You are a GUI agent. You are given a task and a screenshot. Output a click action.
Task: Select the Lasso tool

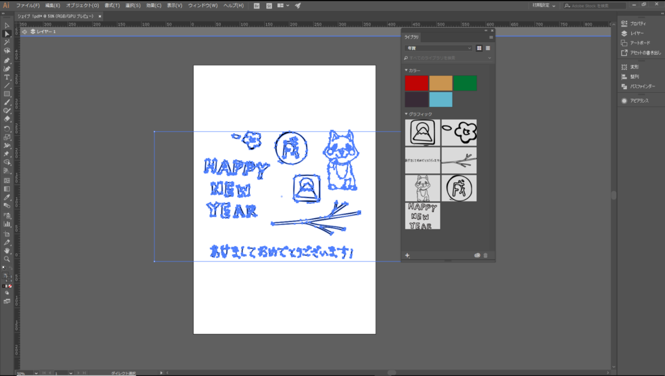(6, 51)
